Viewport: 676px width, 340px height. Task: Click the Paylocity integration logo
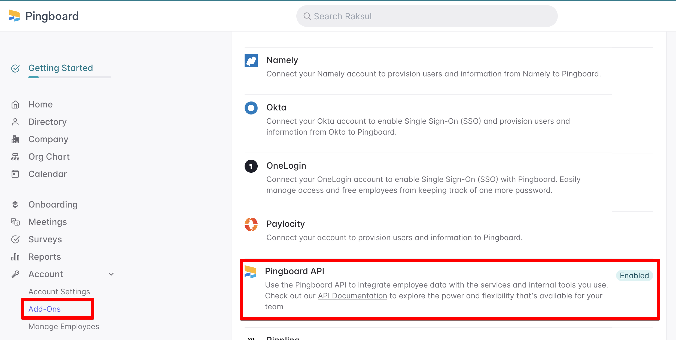(x=251, y=224)
